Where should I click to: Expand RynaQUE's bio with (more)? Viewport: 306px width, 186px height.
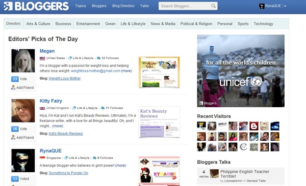pos(120,166)
